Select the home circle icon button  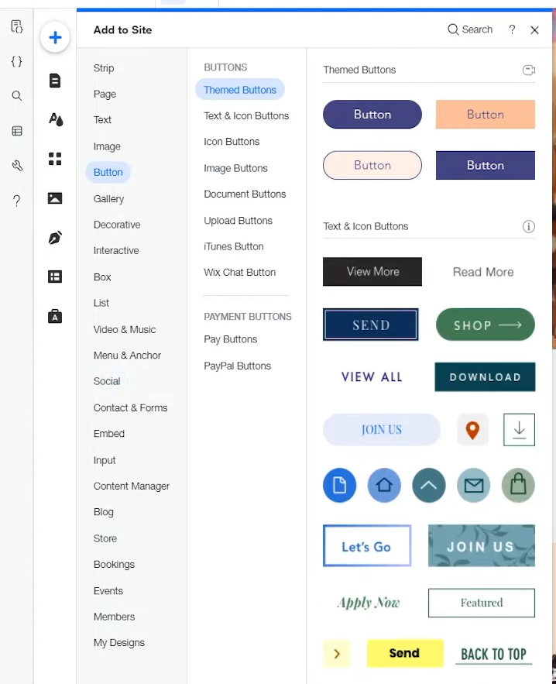click(x=384, y=485)
